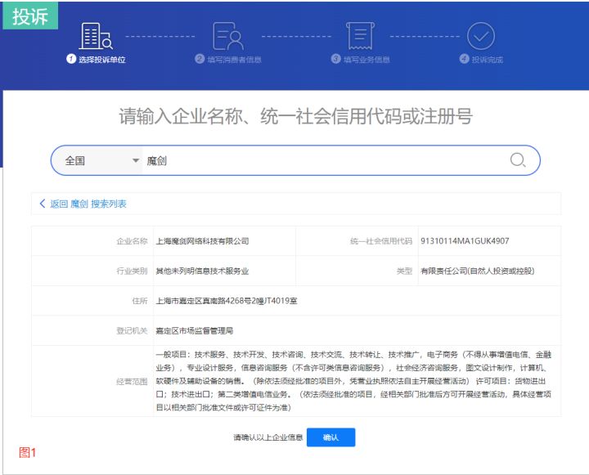Click heading 请输入企业名称、统一社会信用代码或注册号

(x=295, y=116)
